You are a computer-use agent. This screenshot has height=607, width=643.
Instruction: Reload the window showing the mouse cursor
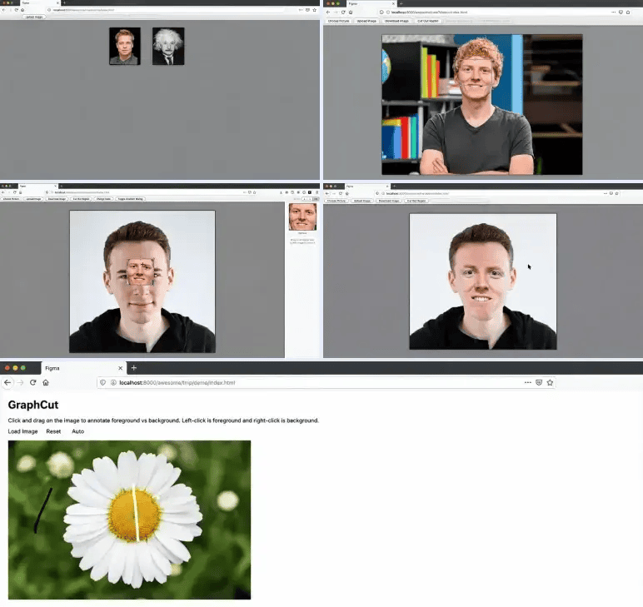pyautogui.click(x=341, y=193)
